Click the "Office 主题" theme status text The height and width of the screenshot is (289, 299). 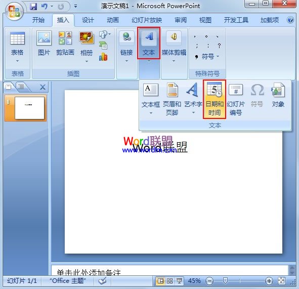67,281
